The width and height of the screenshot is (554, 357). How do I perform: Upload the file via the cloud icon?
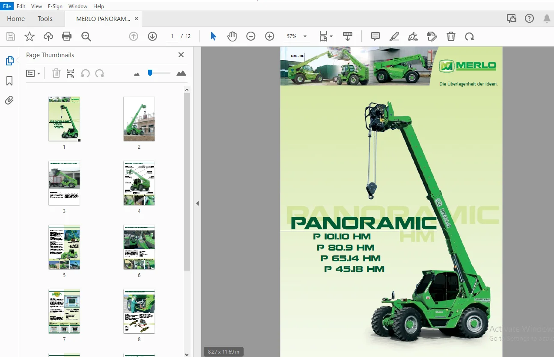tap(48, 37)
